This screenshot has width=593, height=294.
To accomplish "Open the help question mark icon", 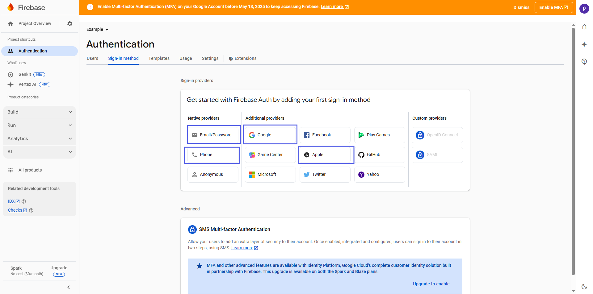I will [x=584, y=62].
